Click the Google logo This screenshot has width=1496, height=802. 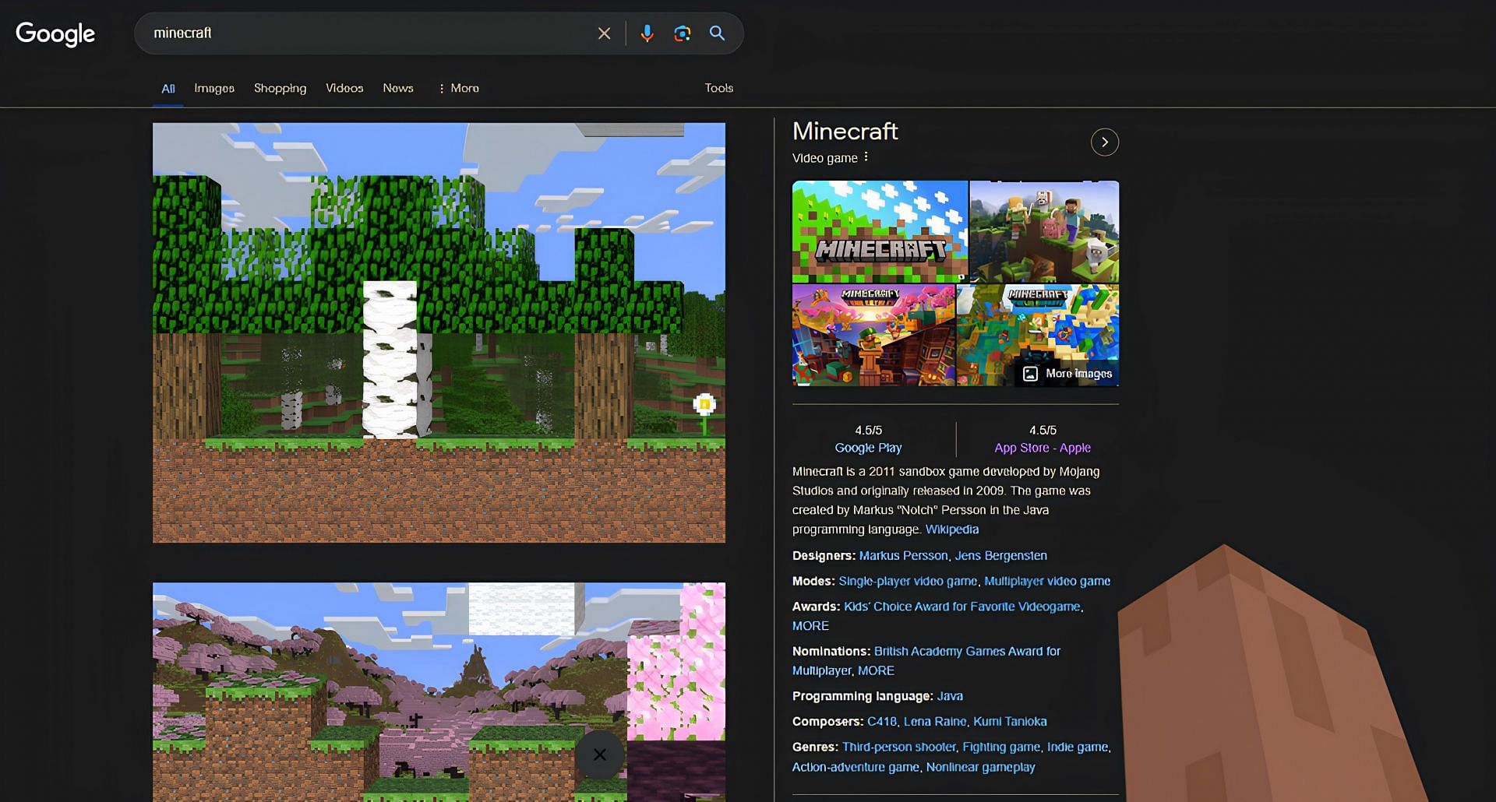click(55, 33)
